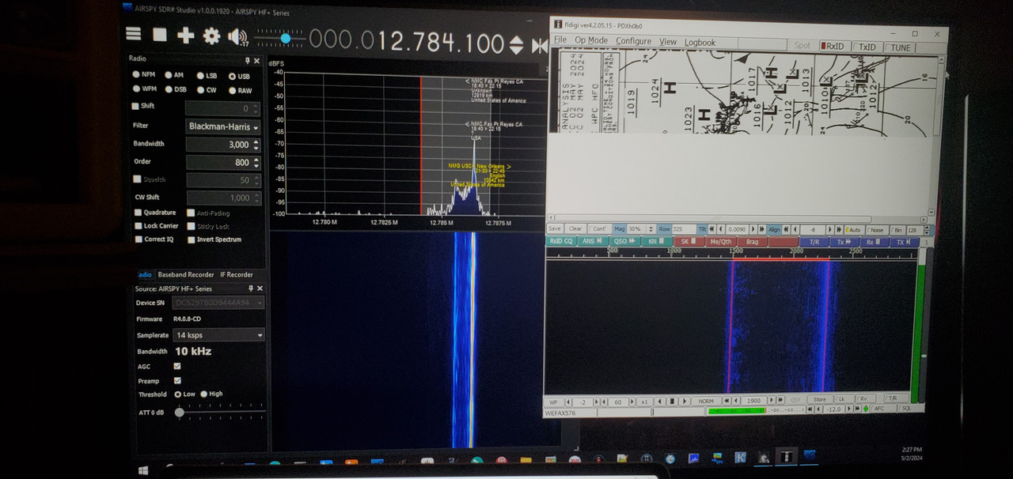1013x479 pixels.
Task: Open SDR# configuration gear icon
Action: [x=211, y=36]
